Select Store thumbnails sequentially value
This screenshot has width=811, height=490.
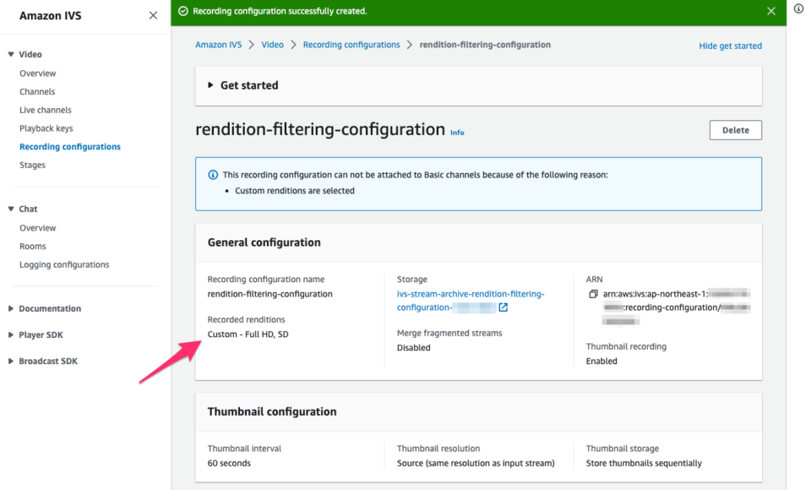(644, 463)
